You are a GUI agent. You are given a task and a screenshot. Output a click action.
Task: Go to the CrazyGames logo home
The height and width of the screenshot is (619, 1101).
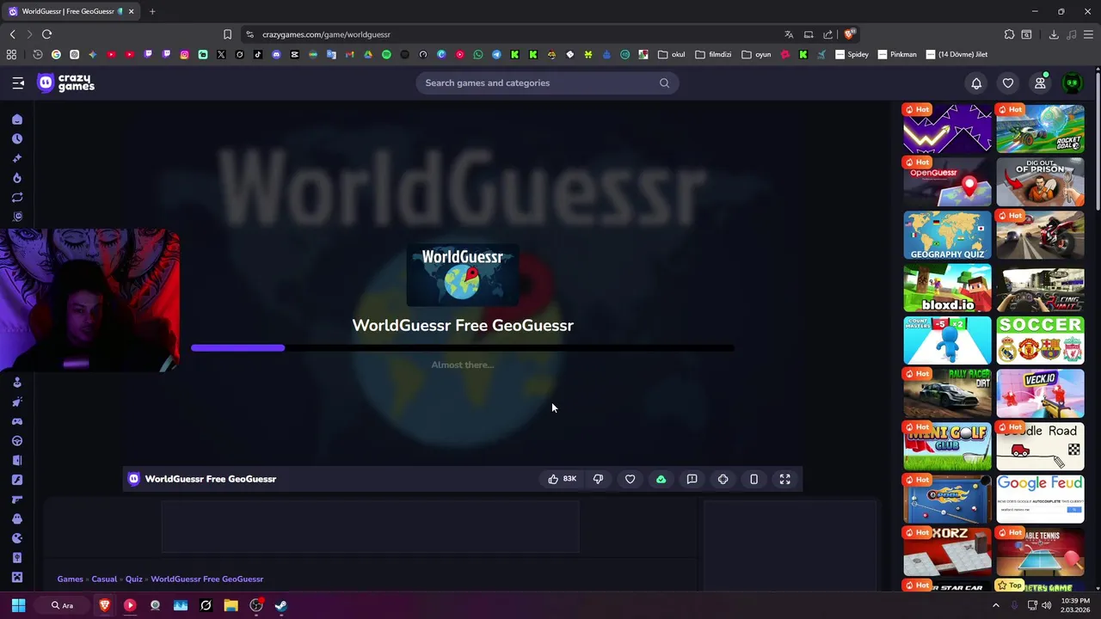point(65,83)
